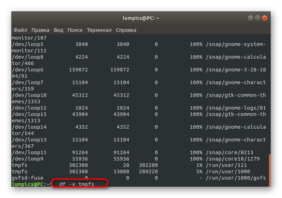Click the /dev/loop15 device name
This screenshot has width=282, height=198.
pos(29,114)
